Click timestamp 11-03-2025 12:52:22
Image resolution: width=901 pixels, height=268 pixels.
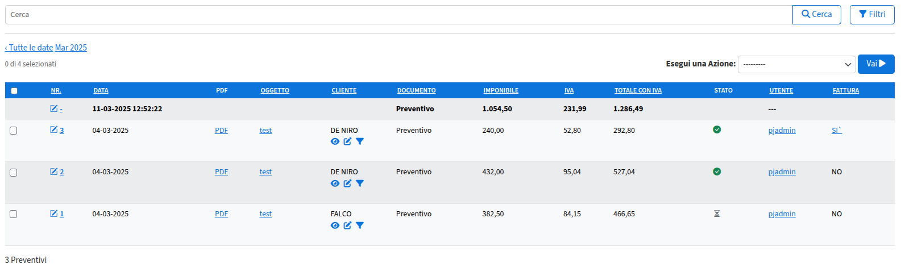click(127, 108)
